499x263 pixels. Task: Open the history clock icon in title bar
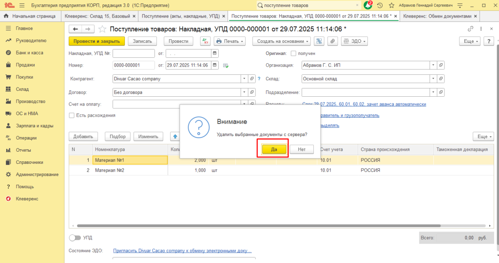(380, 5)
